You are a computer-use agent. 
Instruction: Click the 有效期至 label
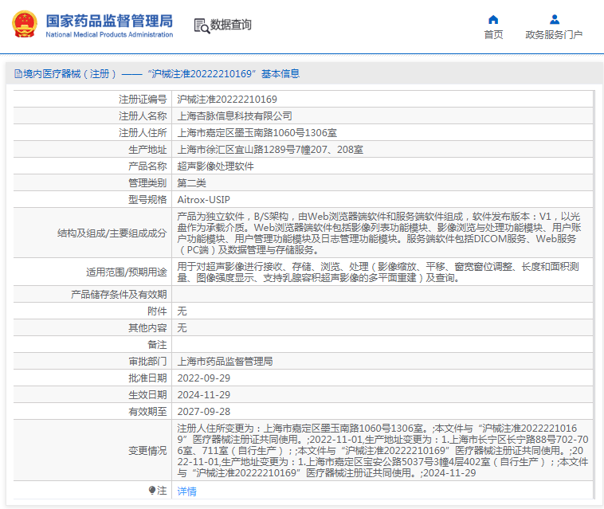[x=147, y=412]
